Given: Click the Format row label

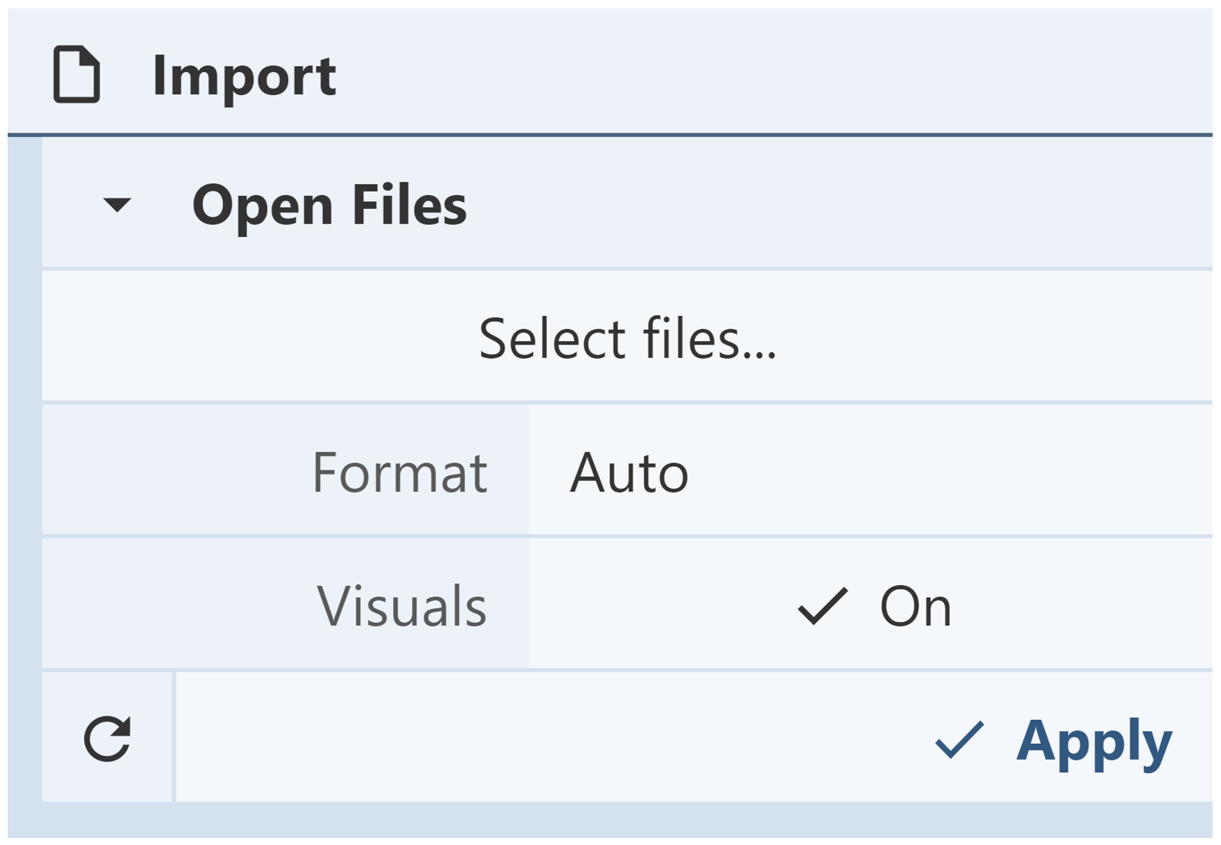Looking at the screenshot, I should [399, 473].
